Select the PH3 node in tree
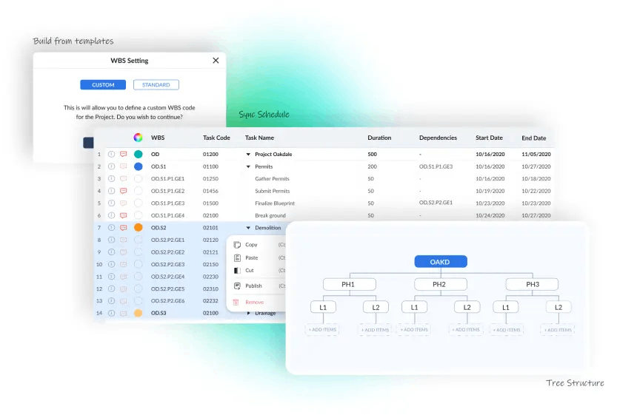Screen dimensions: 637x415 (x=532, y=284)
